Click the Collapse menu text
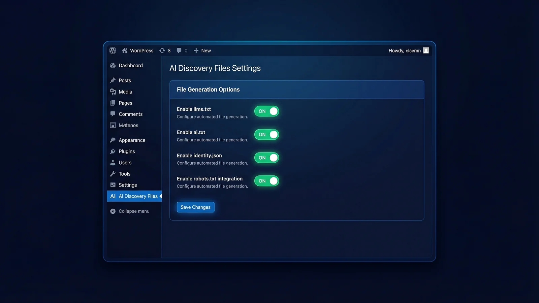The width and height of the screenshot is (539, 303). (x=134, y=211)
